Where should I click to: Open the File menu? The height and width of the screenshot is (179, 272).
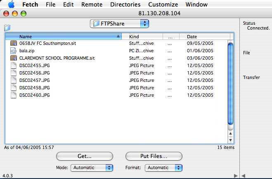click(x=50, y=5)
